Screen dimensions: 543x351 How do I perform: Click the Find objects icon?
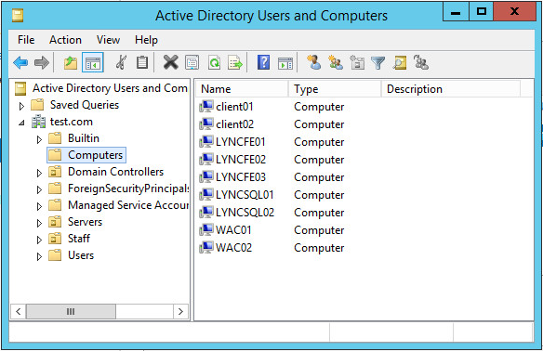pos(400,63)
